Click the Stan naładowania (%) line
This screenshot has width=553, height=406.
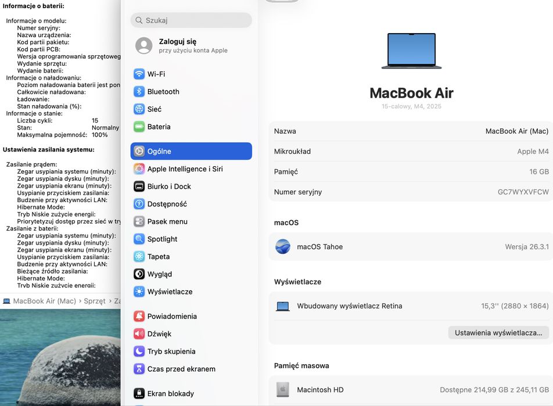point(49,106)
